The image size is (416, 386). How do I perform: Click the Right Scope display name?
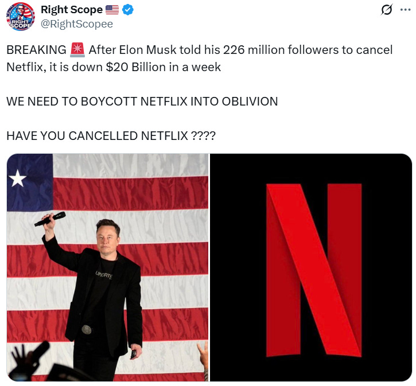pos(72,10)
